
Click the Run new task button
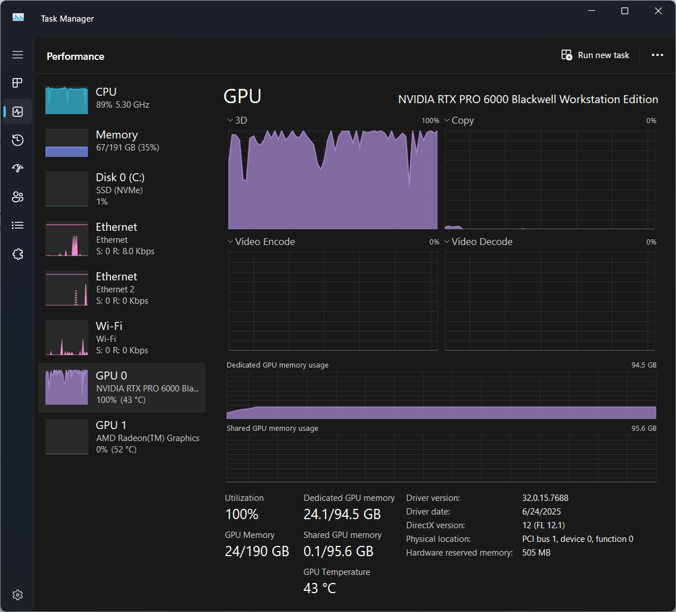[x=595, y=55]
